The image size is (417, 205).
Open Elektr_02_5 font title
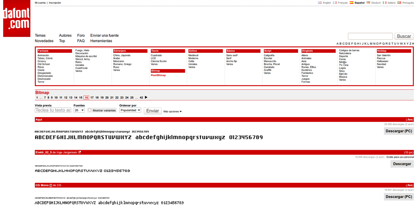pyautogui.click(x=43, y=152)
